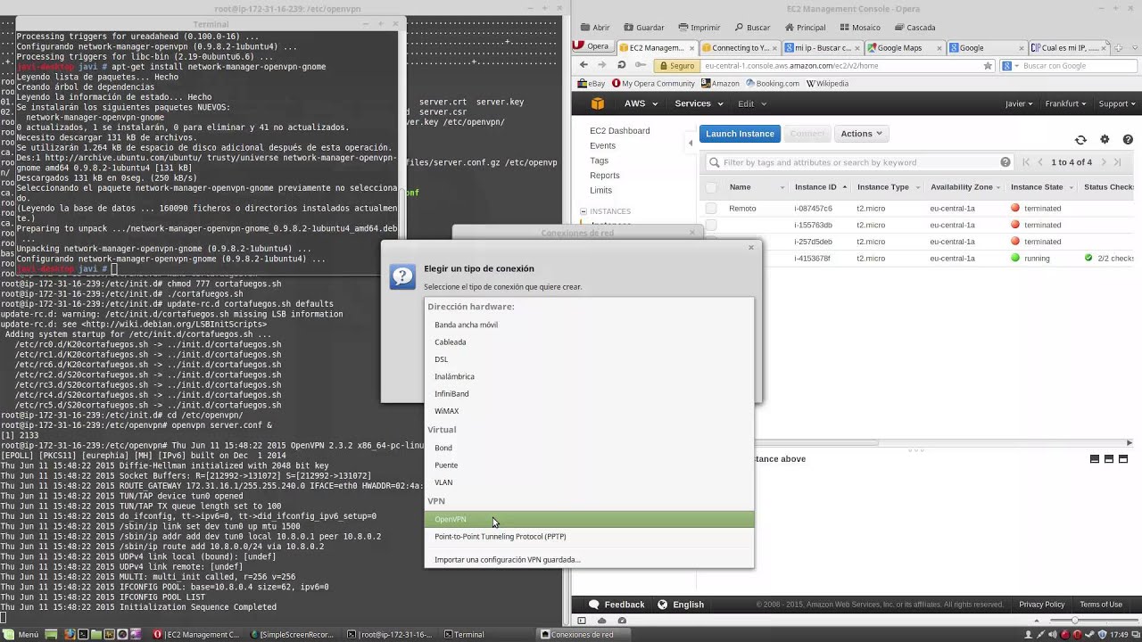Click Imprimir toolbar button in Opera

(x=698, y=28)
